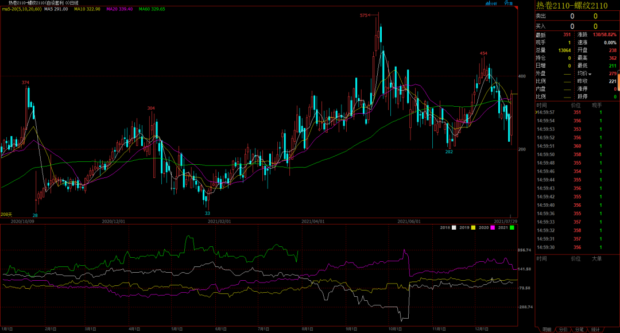Click the ma5-20(5,10,20,60) indicator label
Viewport: 620px width, 333px height.
[21, 10]
